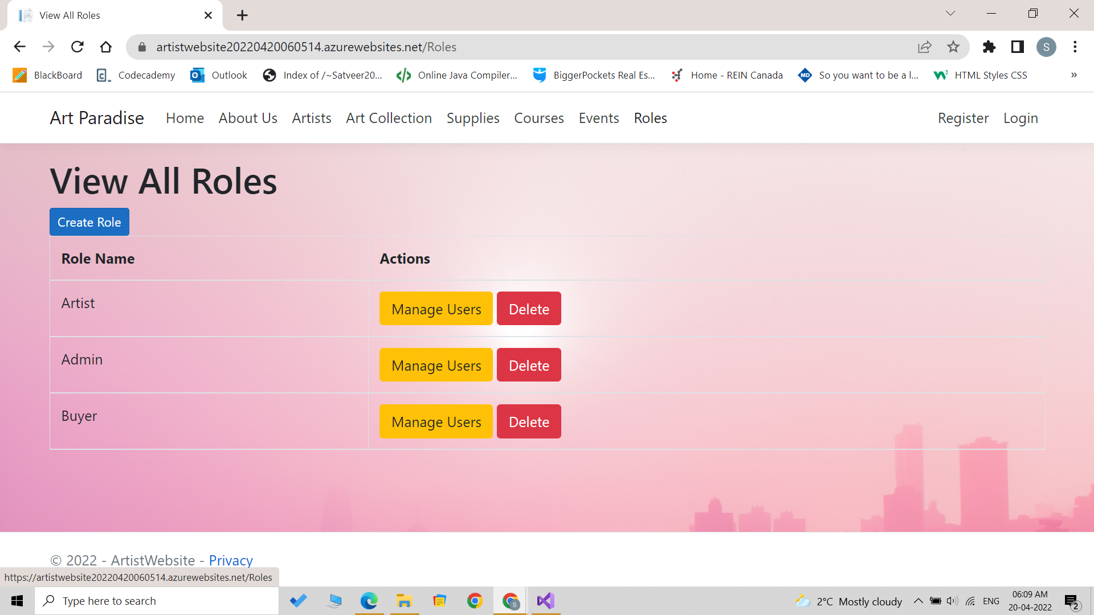
Task: View site information via the padlock icon
Action: click(x=142, y=47)
